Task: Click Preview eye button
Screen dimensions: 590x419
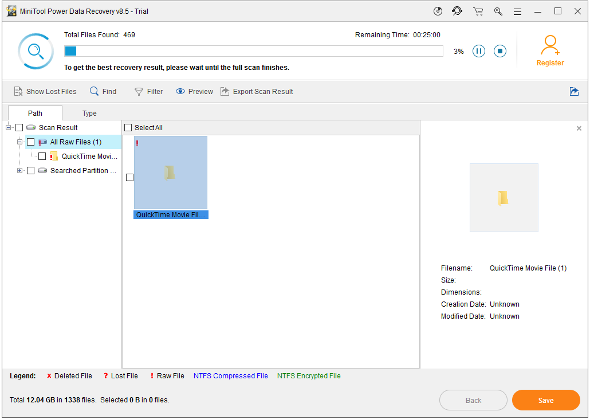Action: tap(194, 92)
